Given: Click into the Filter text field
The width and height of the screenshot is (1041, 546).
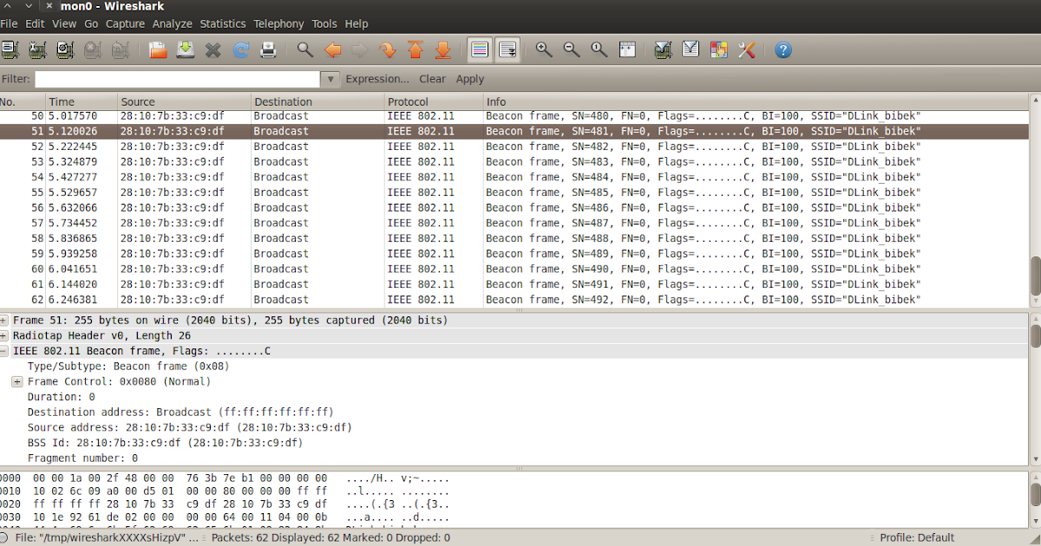Looking at the screenshot, I should 178,79.
